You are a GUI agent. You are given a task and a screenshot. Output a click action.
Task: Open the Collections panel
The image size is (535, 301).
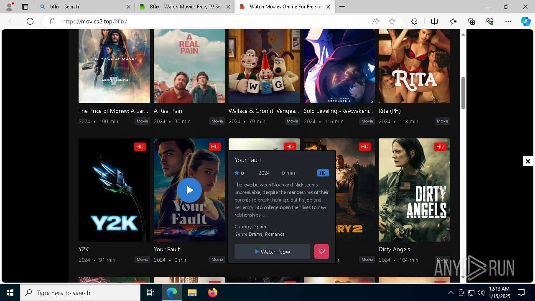click(471, 21)
